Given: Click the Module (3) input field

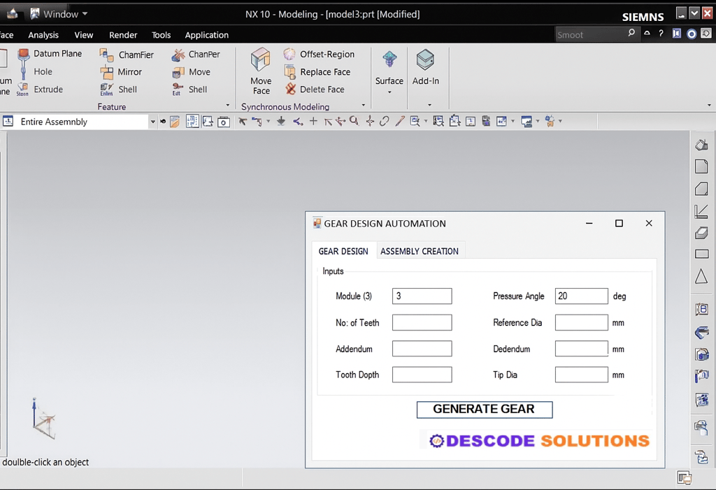Looking at the screenshot, I should point(422,296).
